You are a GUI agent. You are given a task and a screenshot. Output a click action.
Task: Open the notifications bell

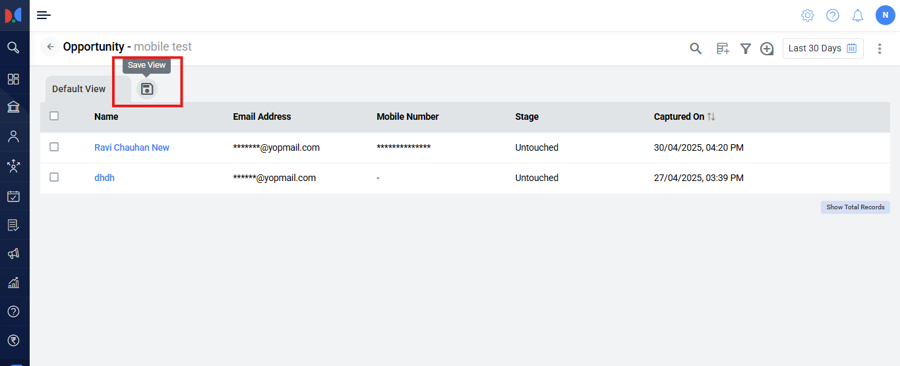(858, 15)
